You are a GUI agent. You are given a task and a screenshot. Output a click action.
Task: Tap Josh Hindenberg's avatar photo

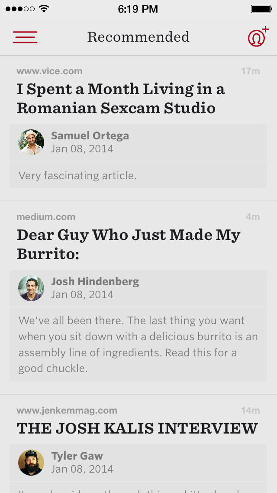click(x=31, y=288)
